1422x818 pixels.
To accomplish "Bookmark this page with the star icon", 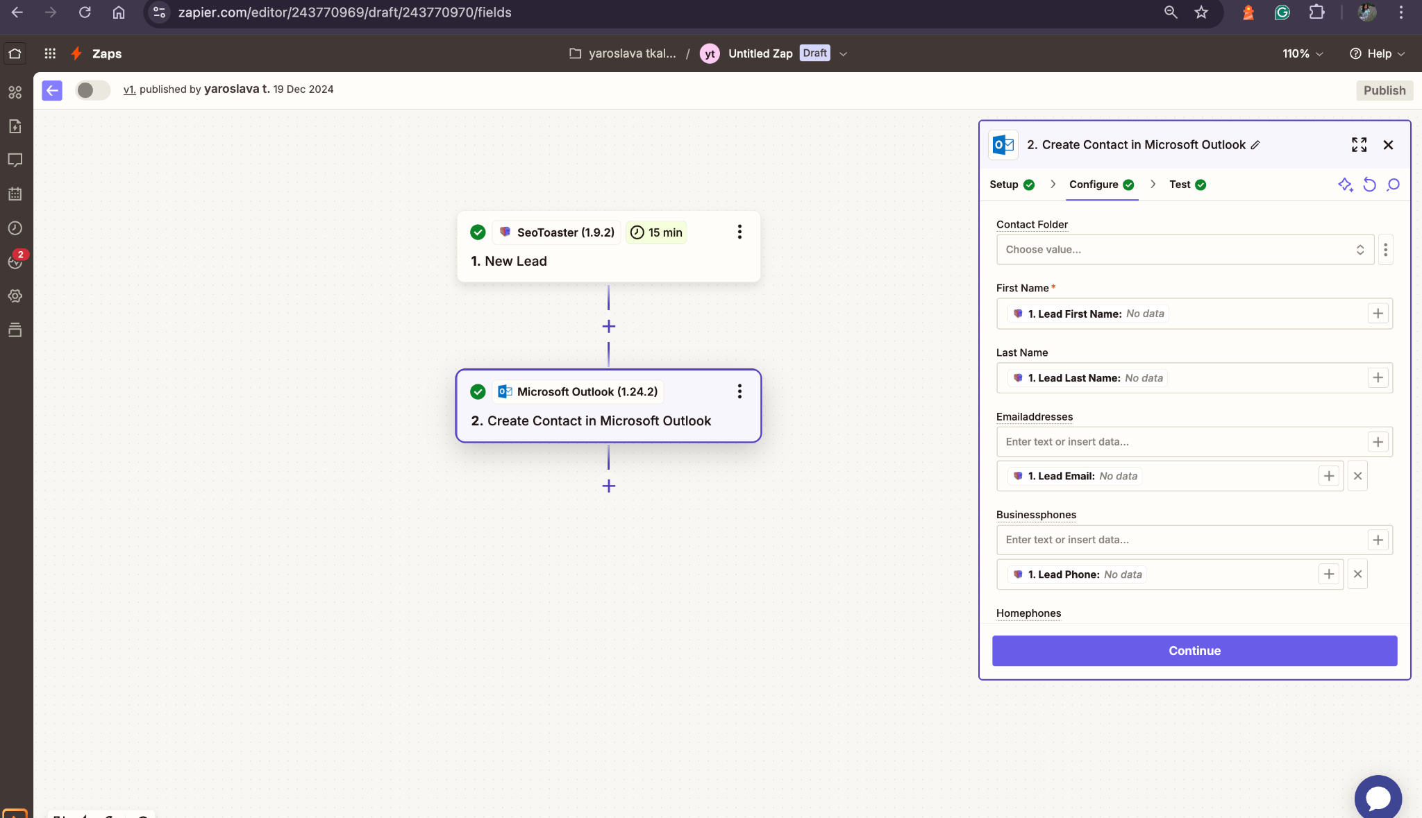I will click(1201, 12).
